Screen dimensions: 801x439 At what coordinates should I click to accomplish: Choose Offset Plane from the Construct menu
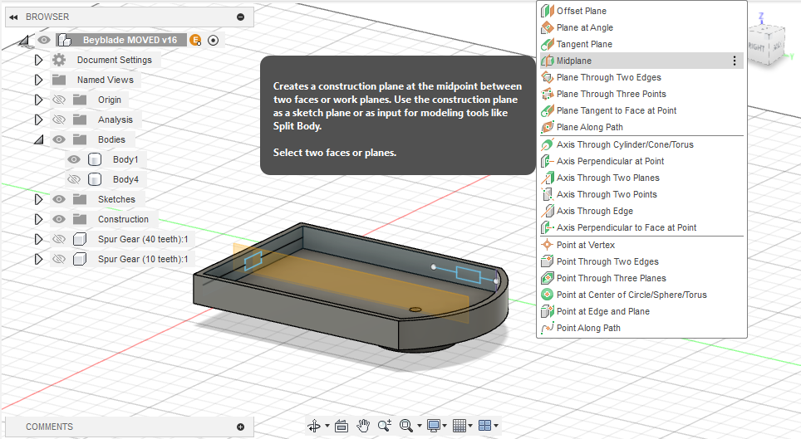[x=641, y=11]
